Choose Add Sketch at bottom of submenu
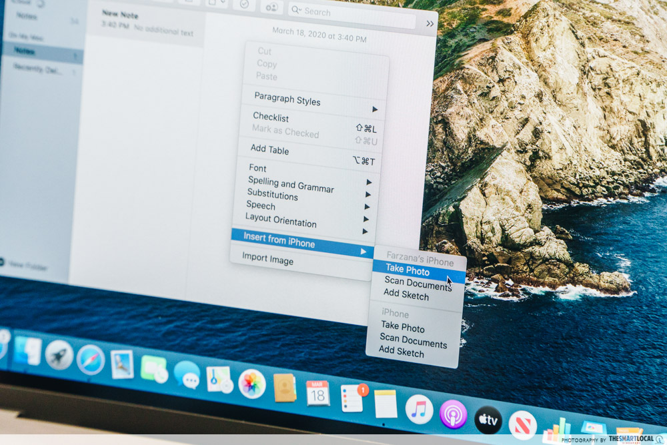667x445 pixels. coord(402,352)
